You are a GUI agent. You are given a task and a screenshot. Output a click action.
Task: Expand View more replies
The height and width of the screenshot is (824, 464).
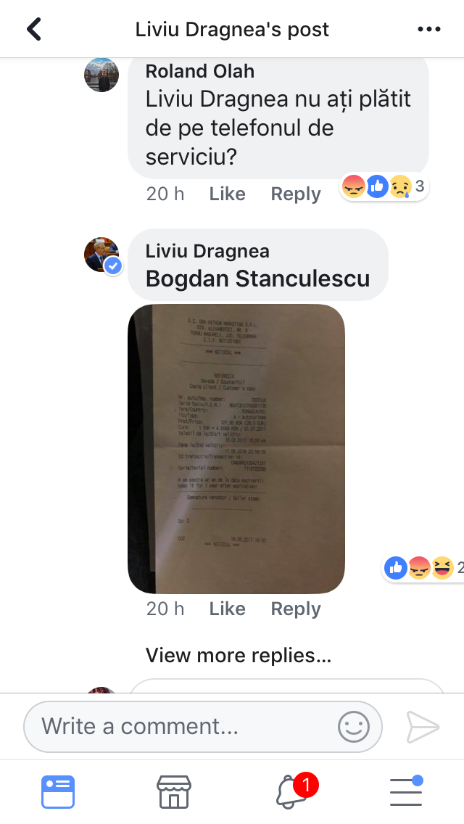(x=238, y=655)
